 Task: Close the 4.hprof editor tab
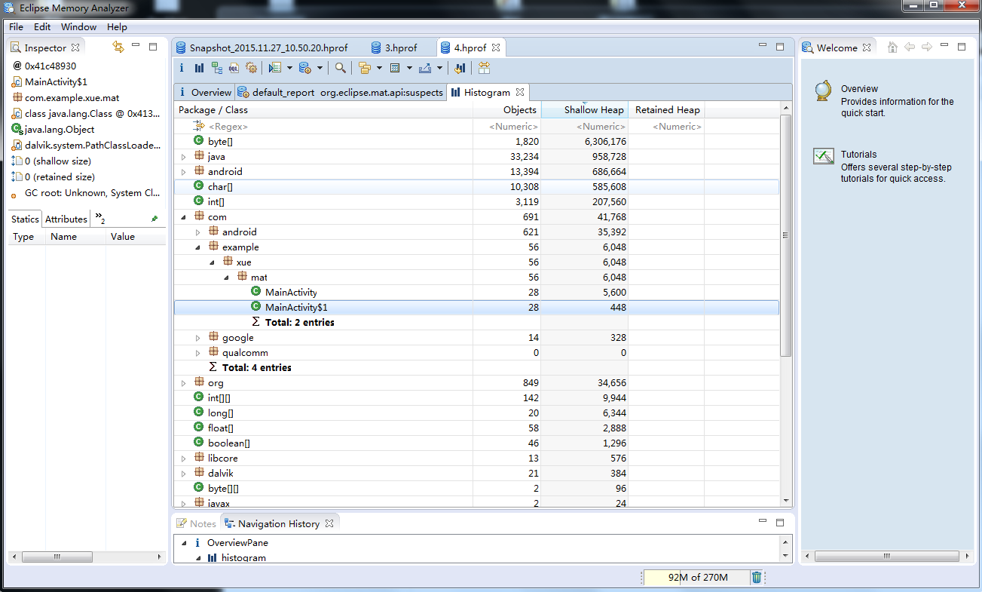[x=495, y=48]
